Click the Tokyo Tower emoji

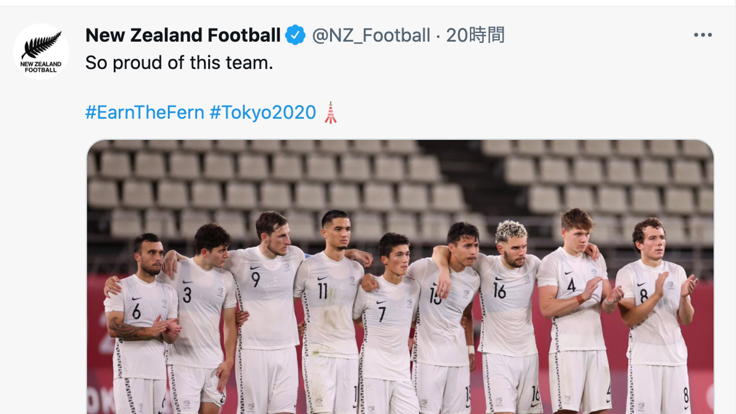click(330, 113)
